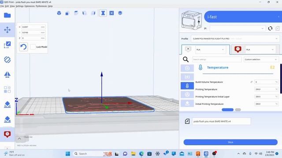Image resolution: width=282 pixels, height=158 pixels.
Task: Switch to red extruder 2 tab
Action: 256,50
